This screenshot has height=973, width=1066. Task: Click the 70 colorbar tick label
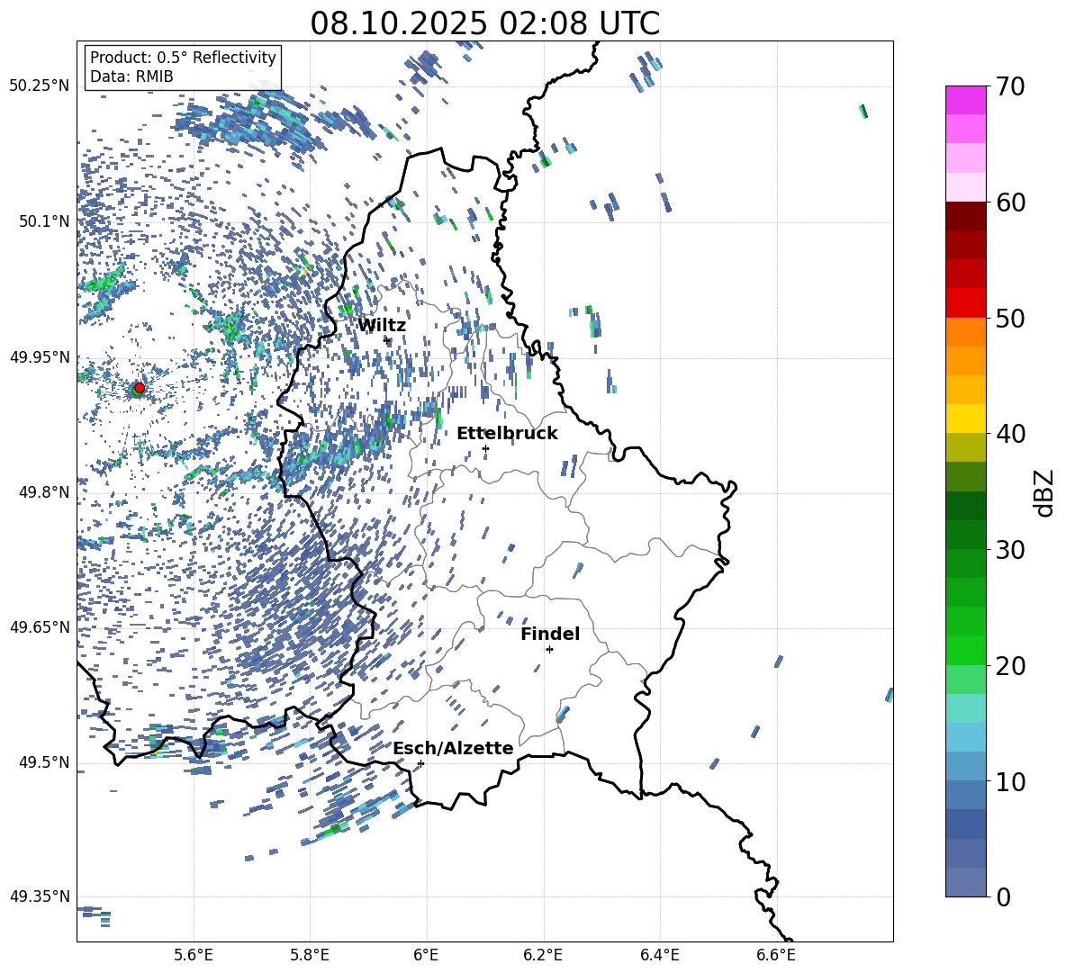(1010, 86)
